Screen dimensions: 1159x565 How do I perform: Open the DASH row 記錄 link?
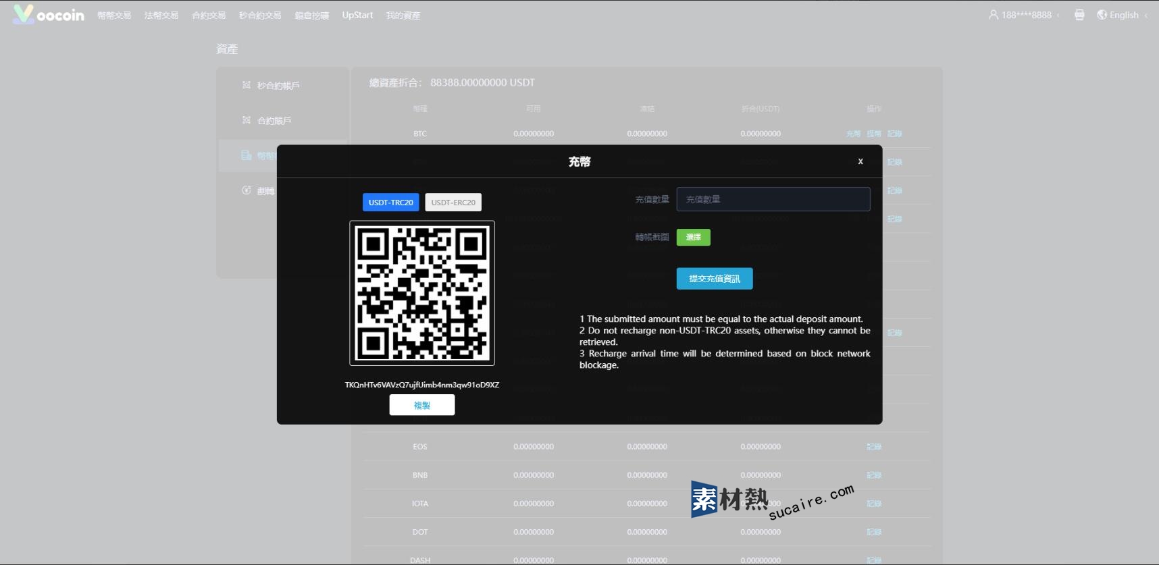[x=874, y=560]
